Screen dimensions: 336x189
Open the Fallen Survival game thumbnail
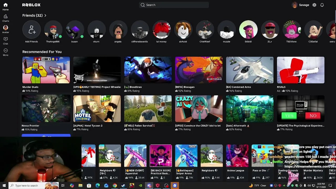(148, 109)
